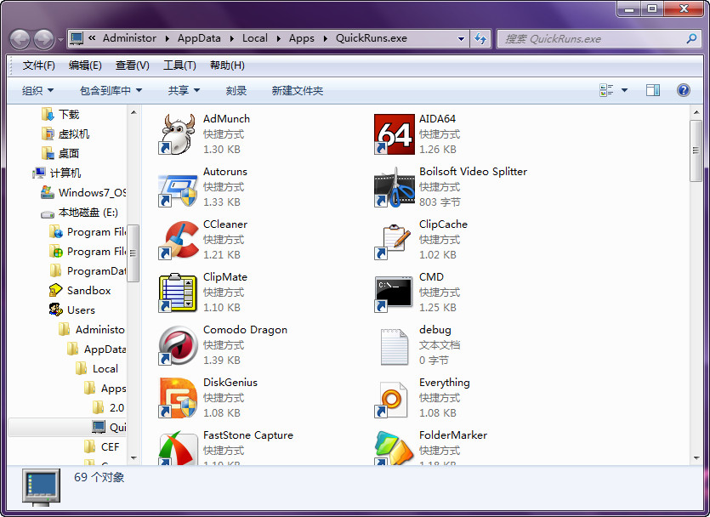Expand the 组织 dropdown menu

(x=37, y=90)
